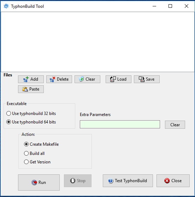Viewport: 195px width, 197px height.
Task: Click the TyphonBuild Tool title bar icon
Action: coord(6,6)
